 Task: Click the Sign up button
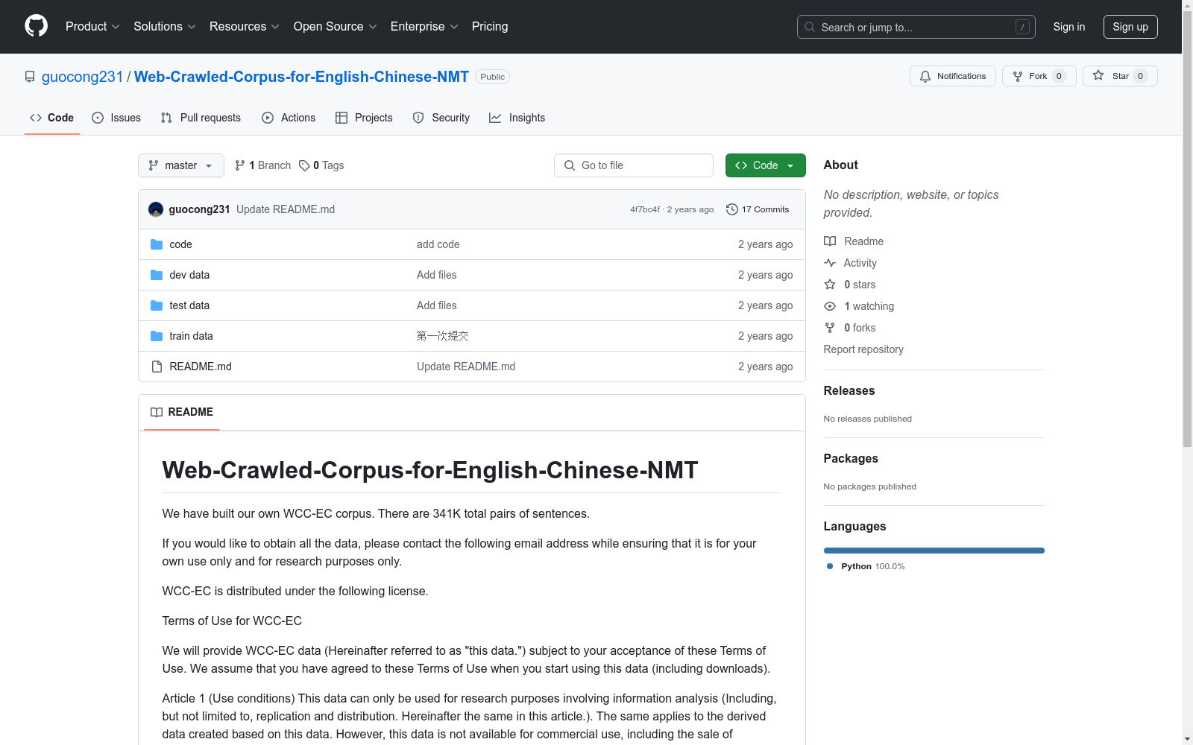(1130, 27)
